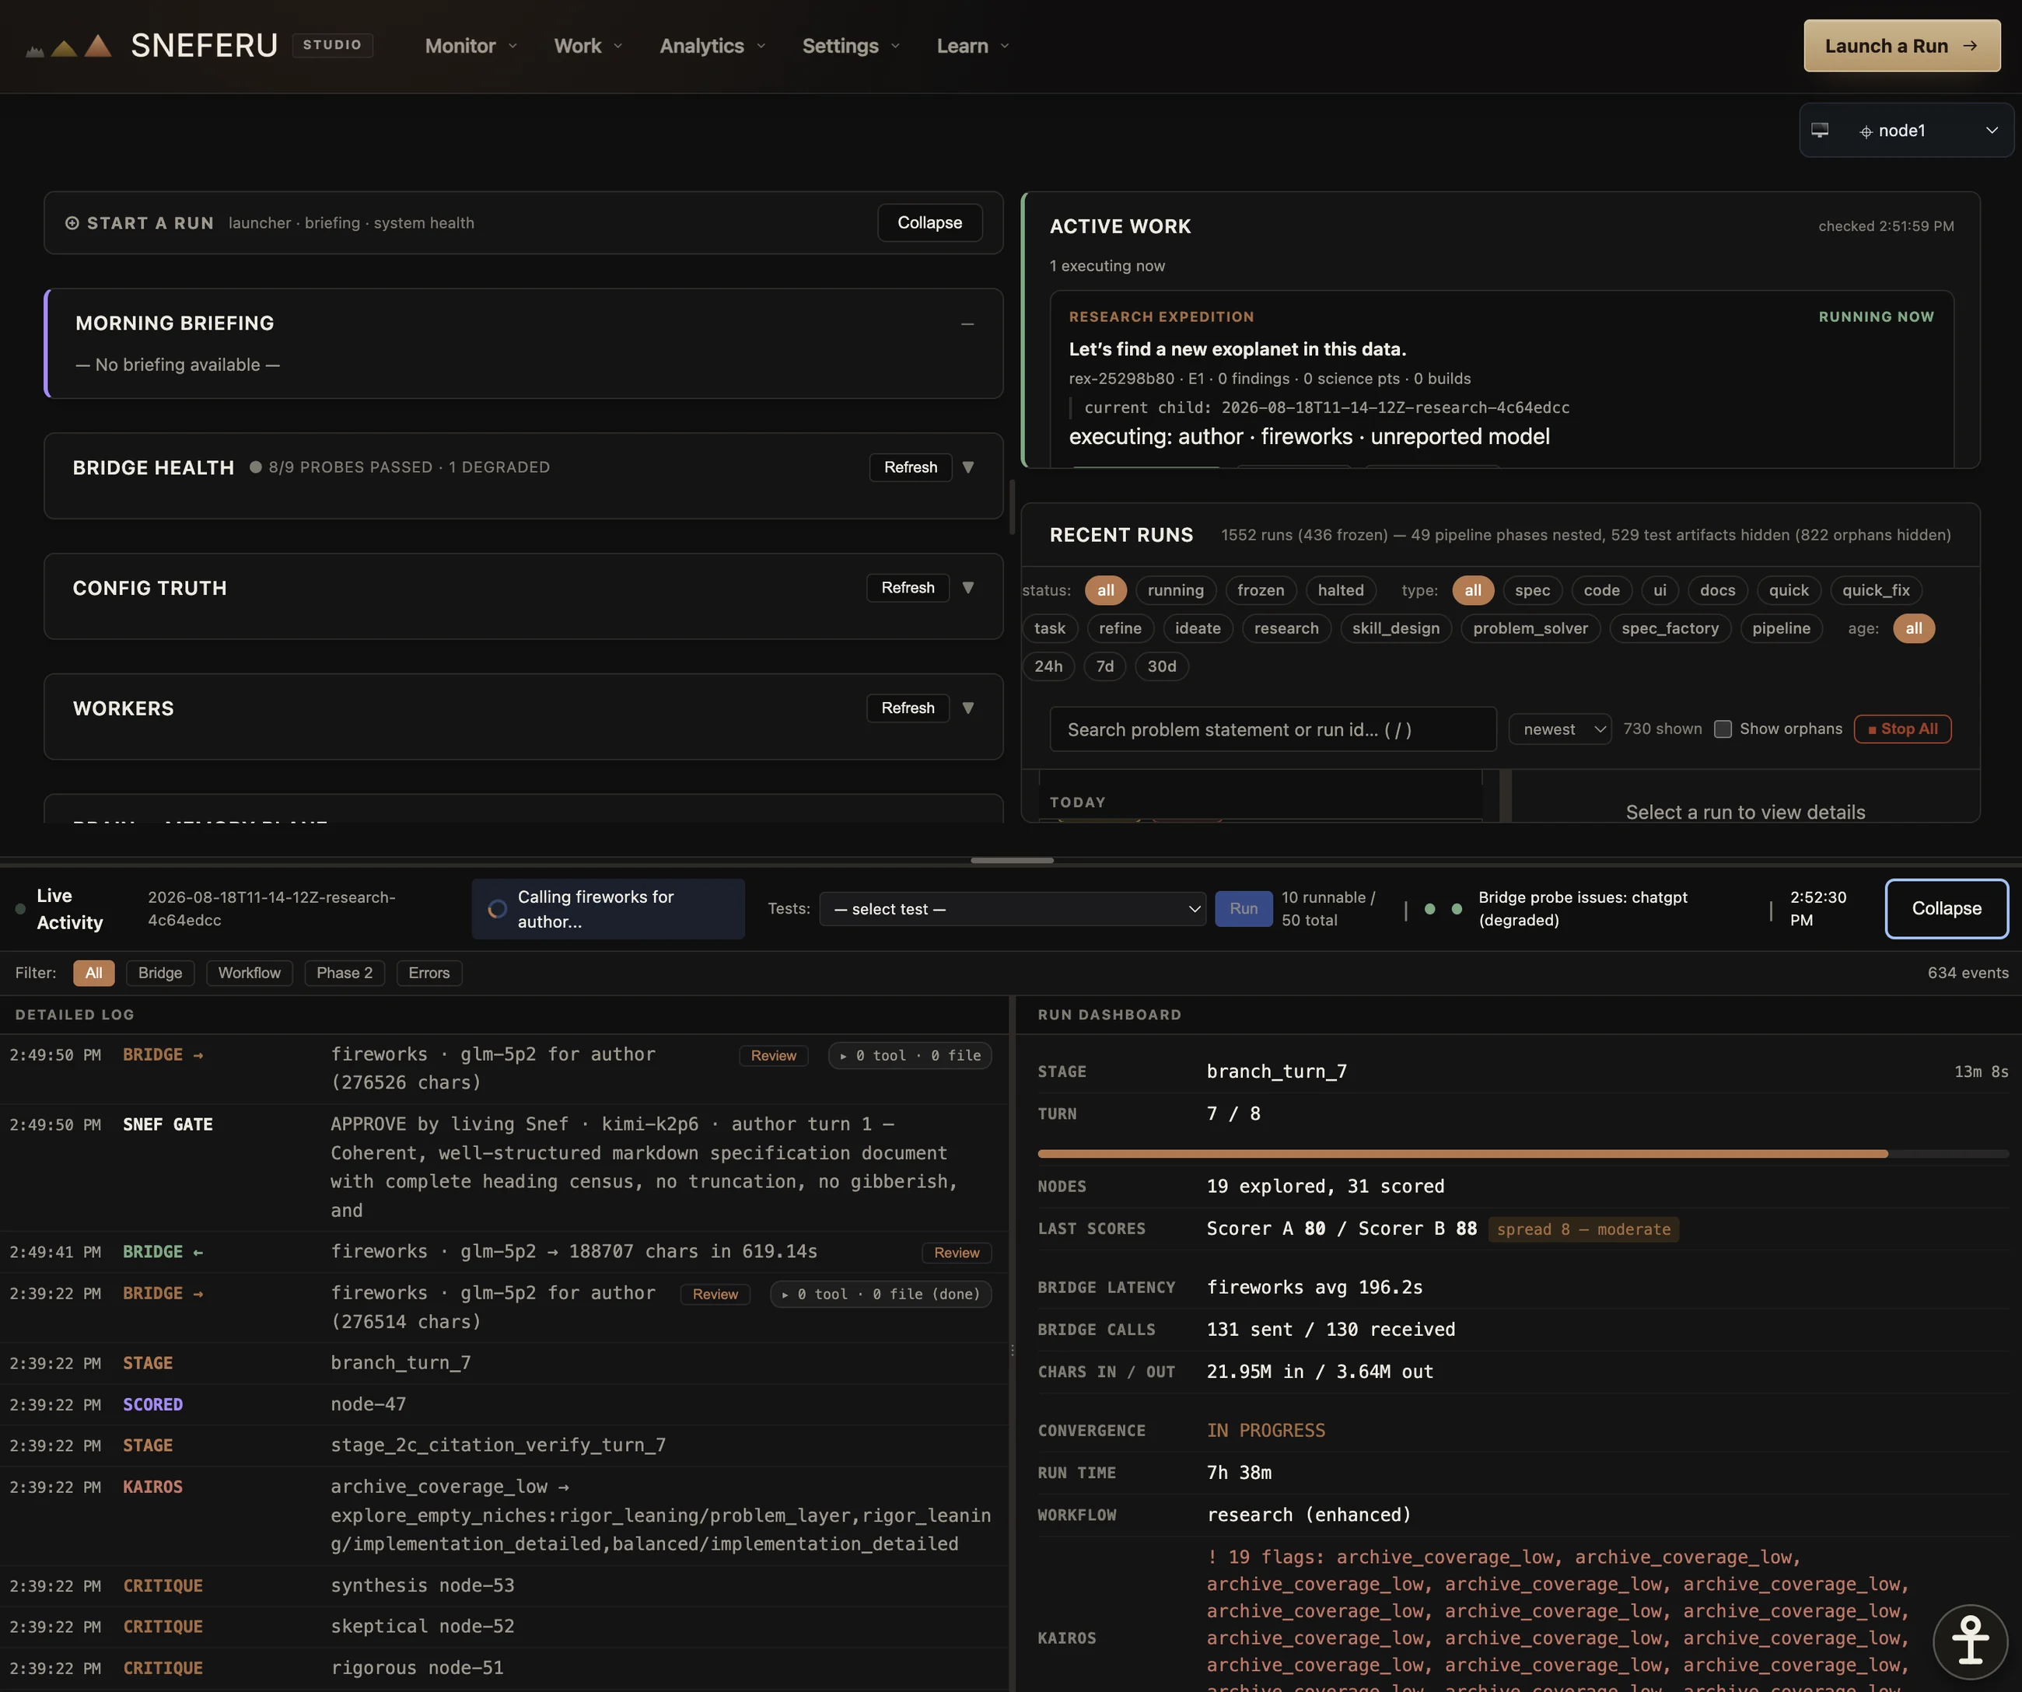
Task: Select the Phase 2 log filter
Action: pos(345,973)
